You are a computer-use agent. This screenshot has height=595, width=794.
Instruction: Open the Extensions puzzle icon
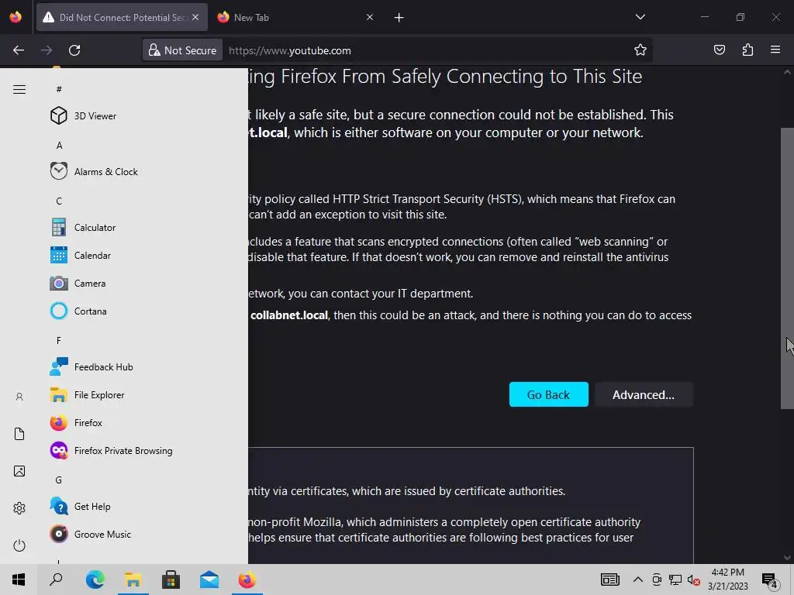pos(747,50)
